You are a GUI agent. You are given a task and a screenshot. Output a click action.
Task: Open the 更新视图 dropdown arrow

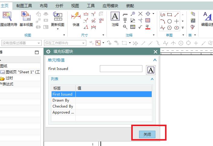(x=57, y=29)
